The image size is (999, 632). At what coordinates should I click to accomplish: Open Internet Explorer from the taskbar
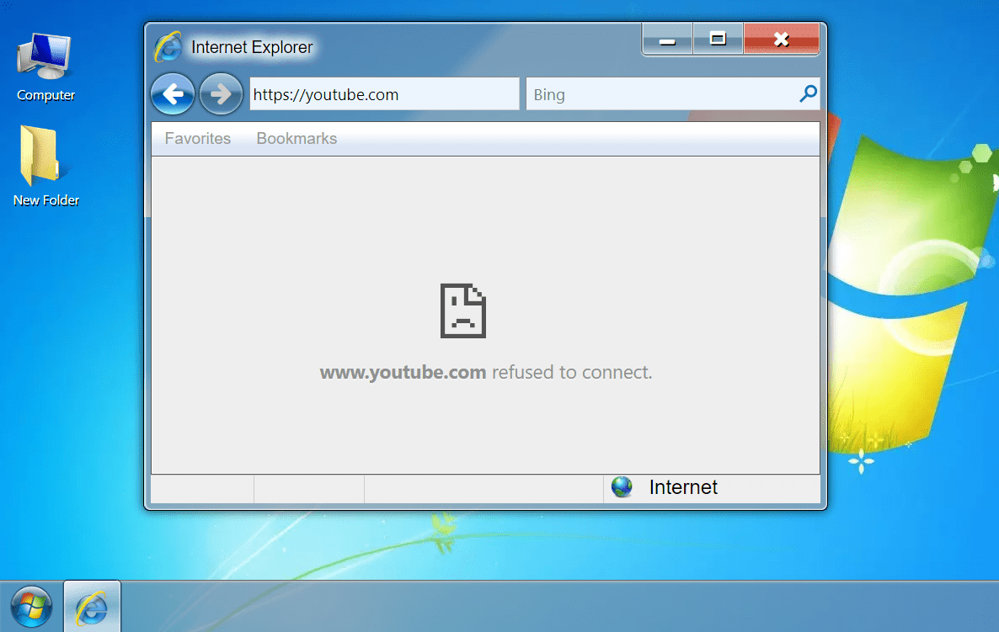[91, 606]
